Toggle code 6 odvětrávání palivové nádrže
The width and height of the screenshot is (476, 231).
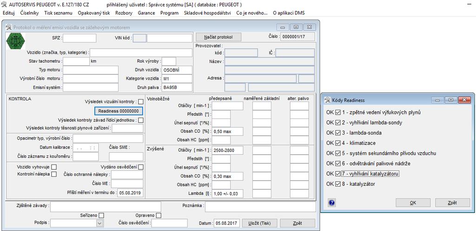click(x=338, y=163)
